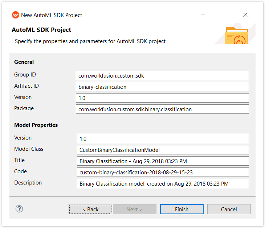Edit the Code field value
The height and width of the screenshot is (228, 265).
click(x=163, y=172)
